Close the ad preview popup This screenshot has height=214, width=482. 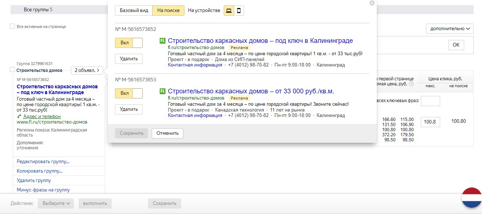tap(372, 3)
